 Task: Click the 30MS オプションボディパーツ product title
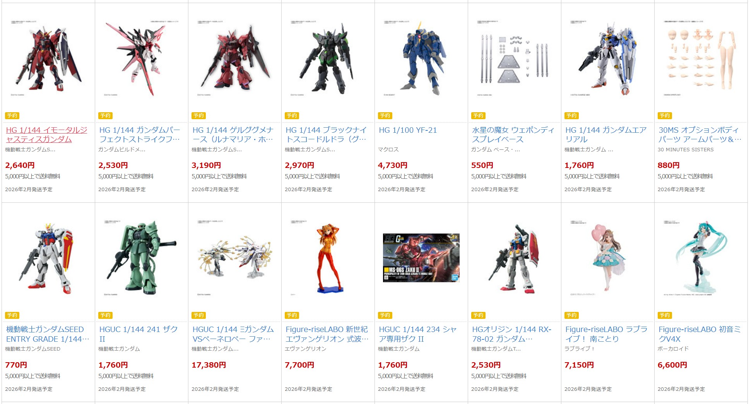point(699,135)
